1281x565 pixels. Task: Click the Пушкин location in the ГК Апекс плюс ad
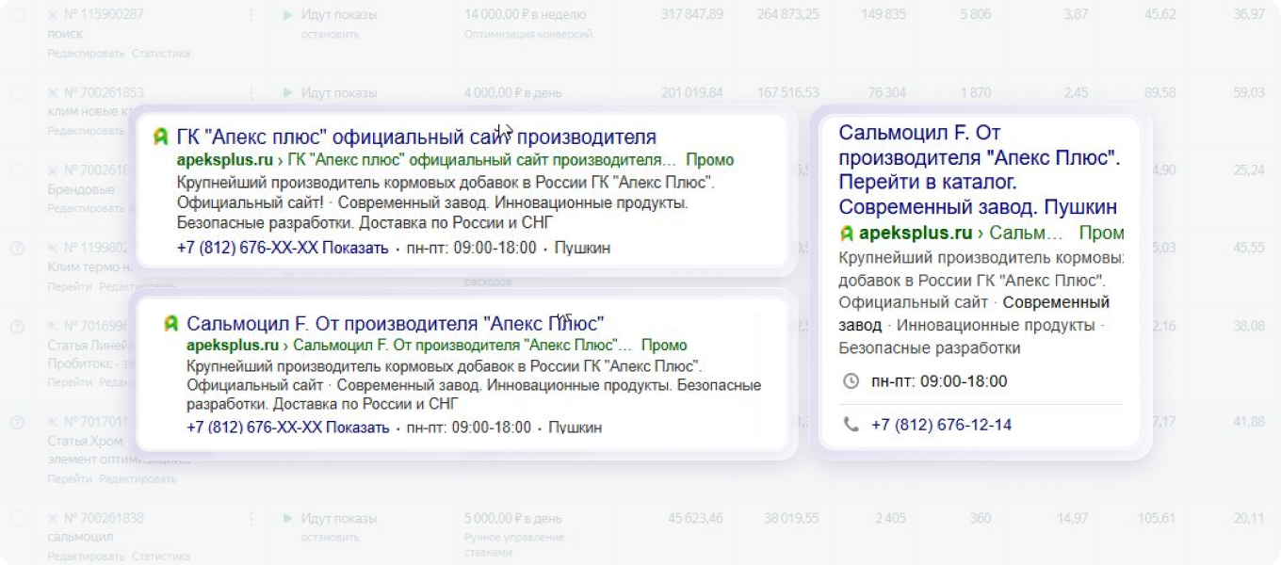(x=582, y=248)
